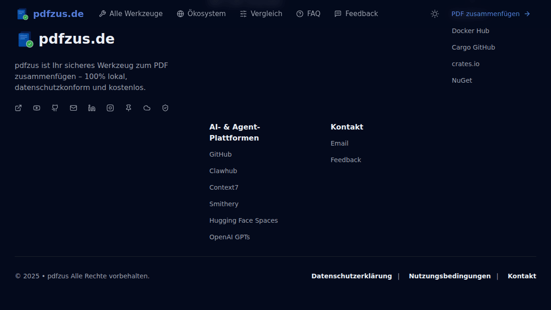
Task: Open Docker Hub link
Action: [x=471, y=31]
